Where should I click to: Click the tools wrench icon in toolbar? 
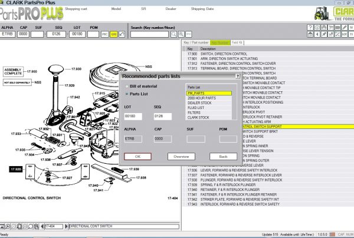[x=337, y=34]
